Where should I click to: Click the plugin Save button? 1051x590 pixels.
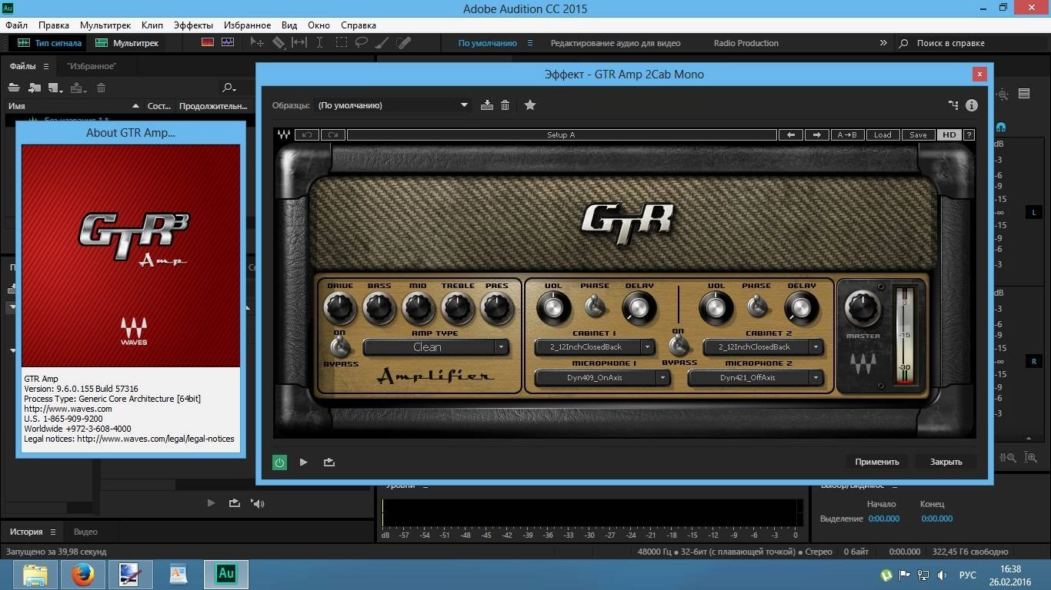click(x=918, y=134)
